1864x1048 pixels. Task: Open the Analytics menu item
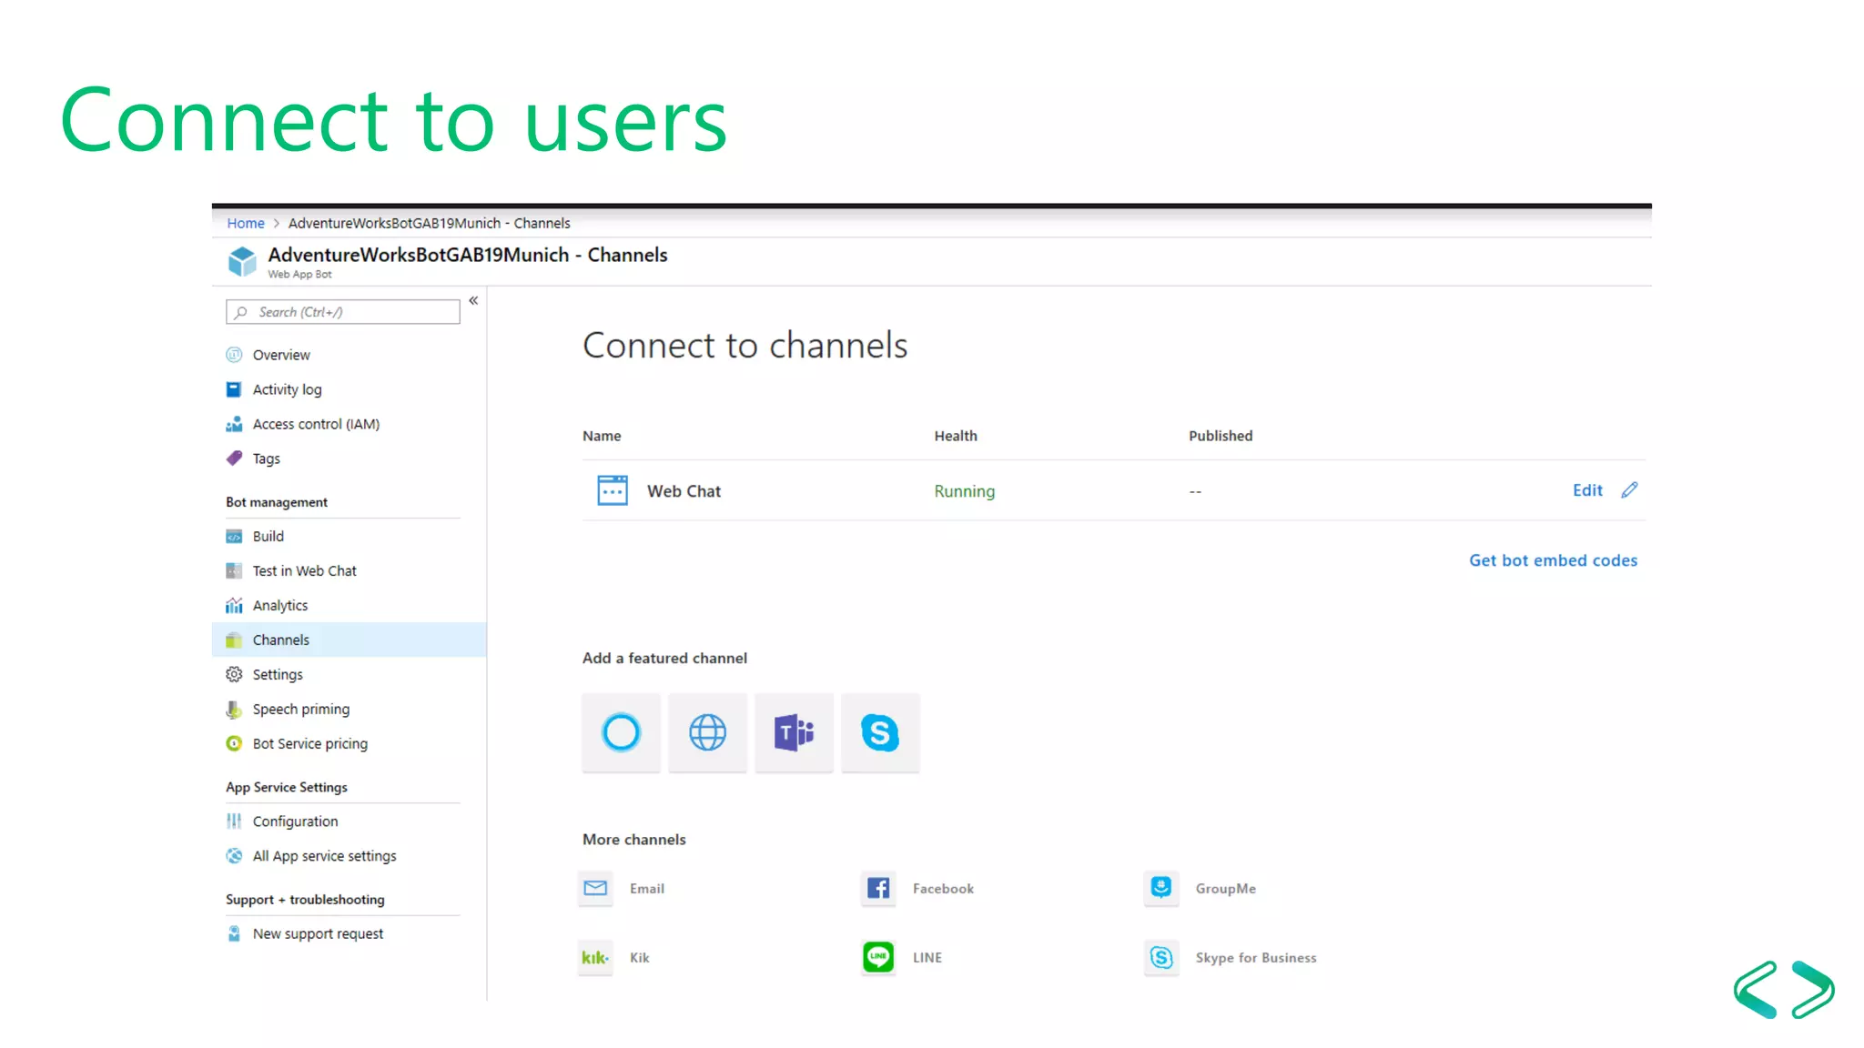tap(279, 606)
